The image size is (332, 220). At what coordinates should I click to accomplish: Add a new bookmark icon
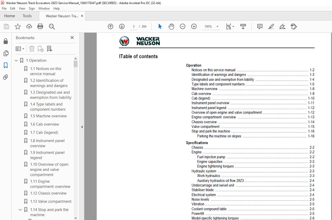pyautogui.click(x=40, y=49)
